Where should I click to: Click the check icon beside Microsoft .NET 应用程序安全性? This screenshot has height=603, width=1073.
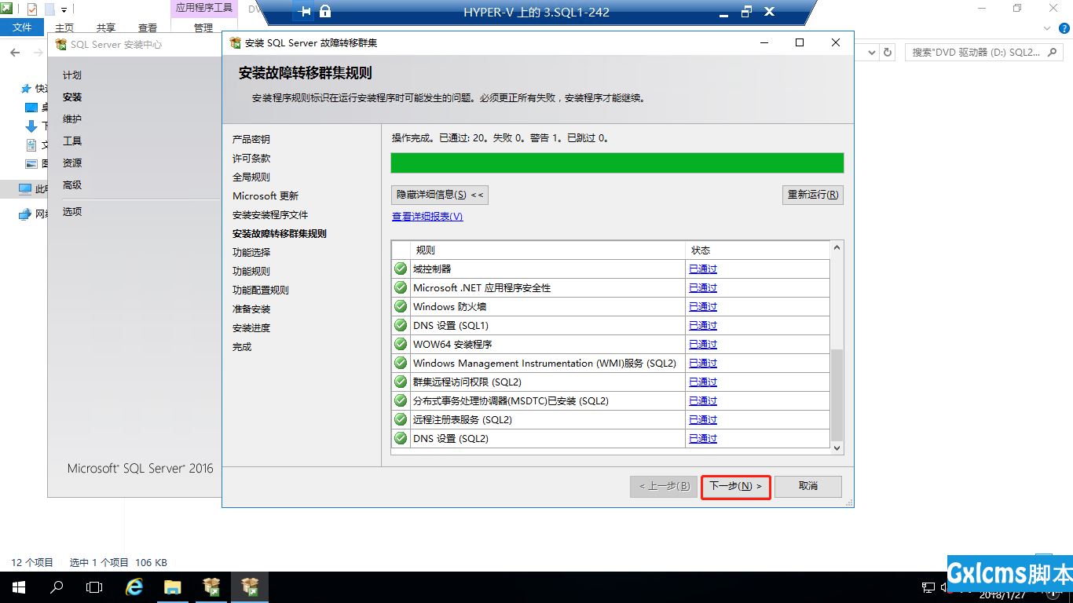401,287
